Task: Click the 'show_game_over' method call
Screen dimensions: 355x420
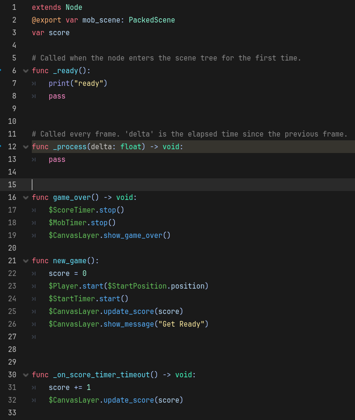Action: (133, 236)
